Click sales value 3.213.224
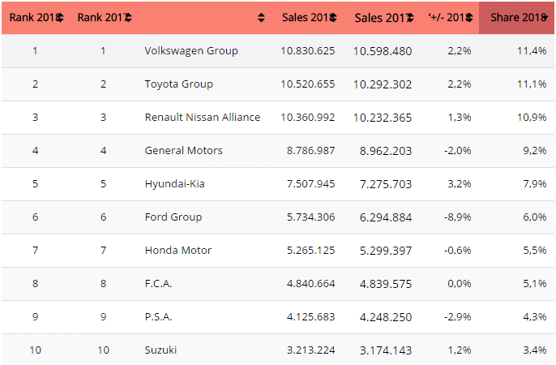 [x=311, y=350]
